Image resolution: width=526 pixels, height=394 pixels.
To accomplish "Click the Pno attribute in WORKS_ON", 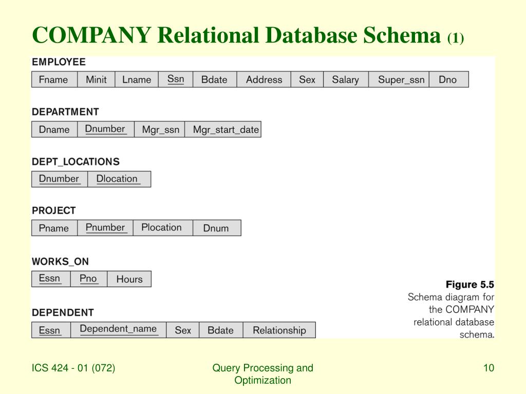I will click(88, 279).
